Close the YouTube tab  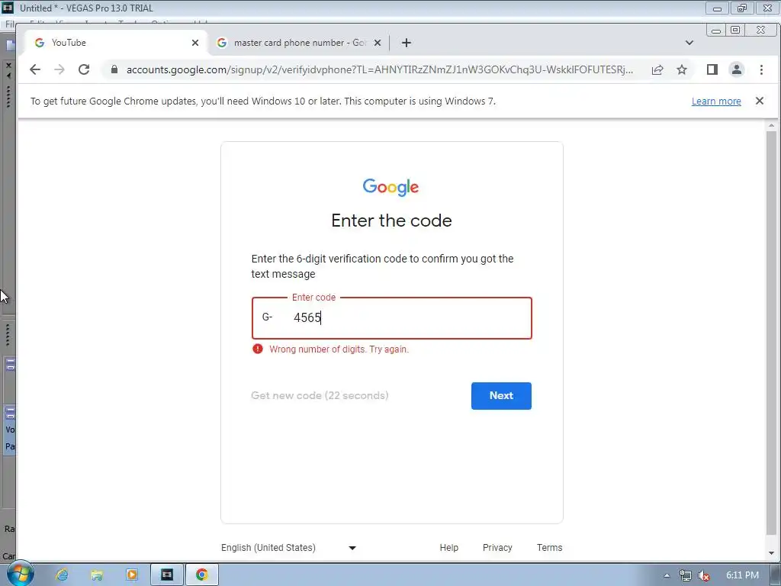tap(195, 43)
